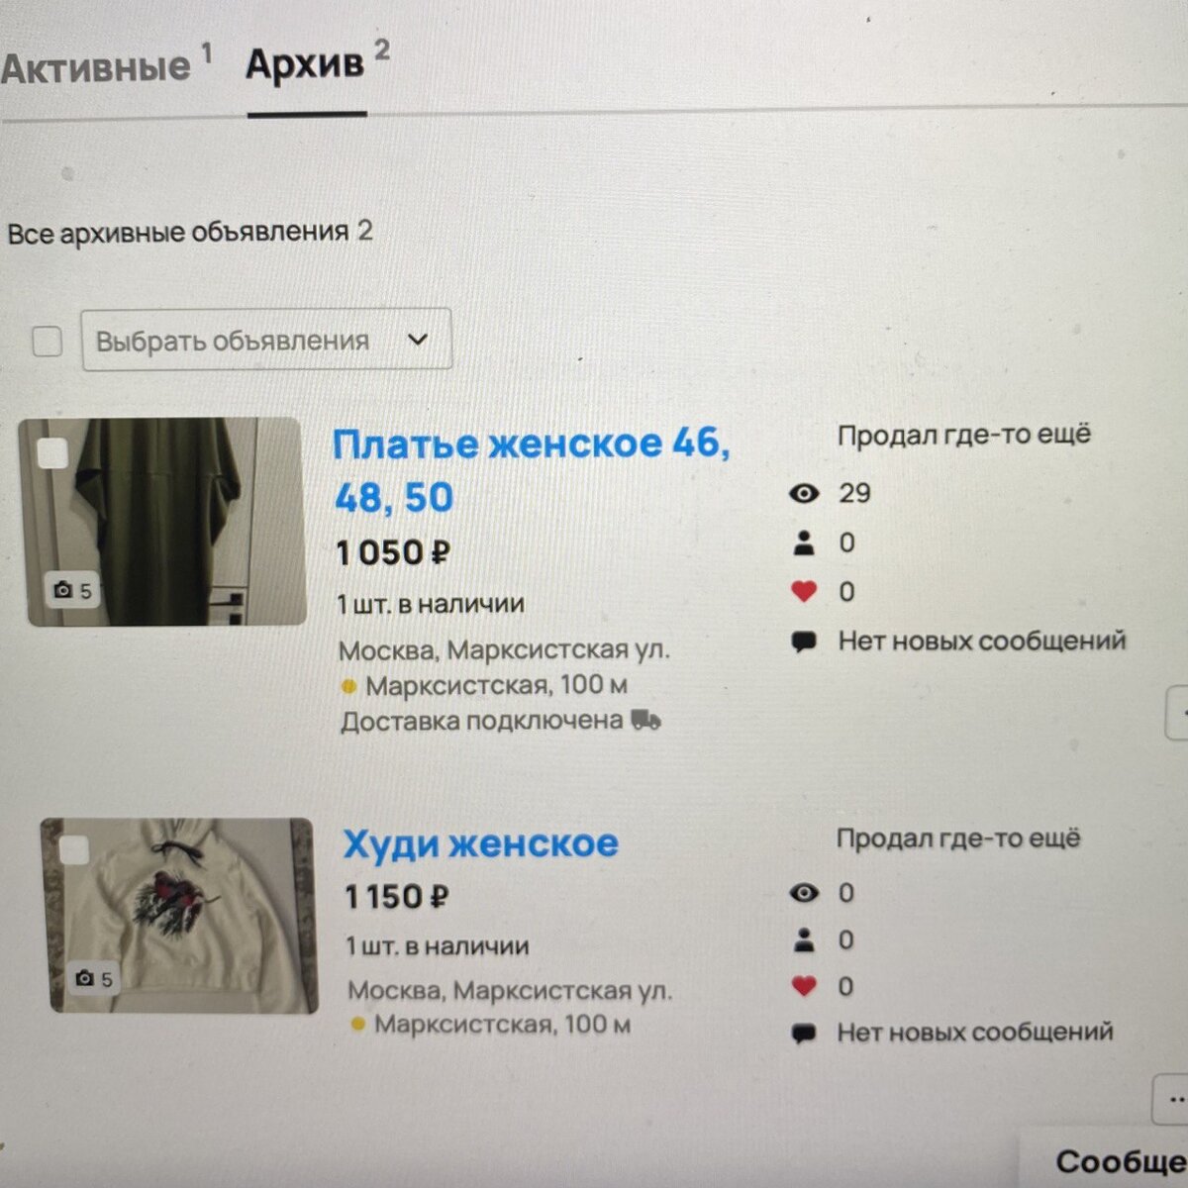Image resolution: width=1188 pixels, height=1188 pixels.
Task: Tick the select-all checkbox beside Выбрать объявления
Action: coord(47,342)
